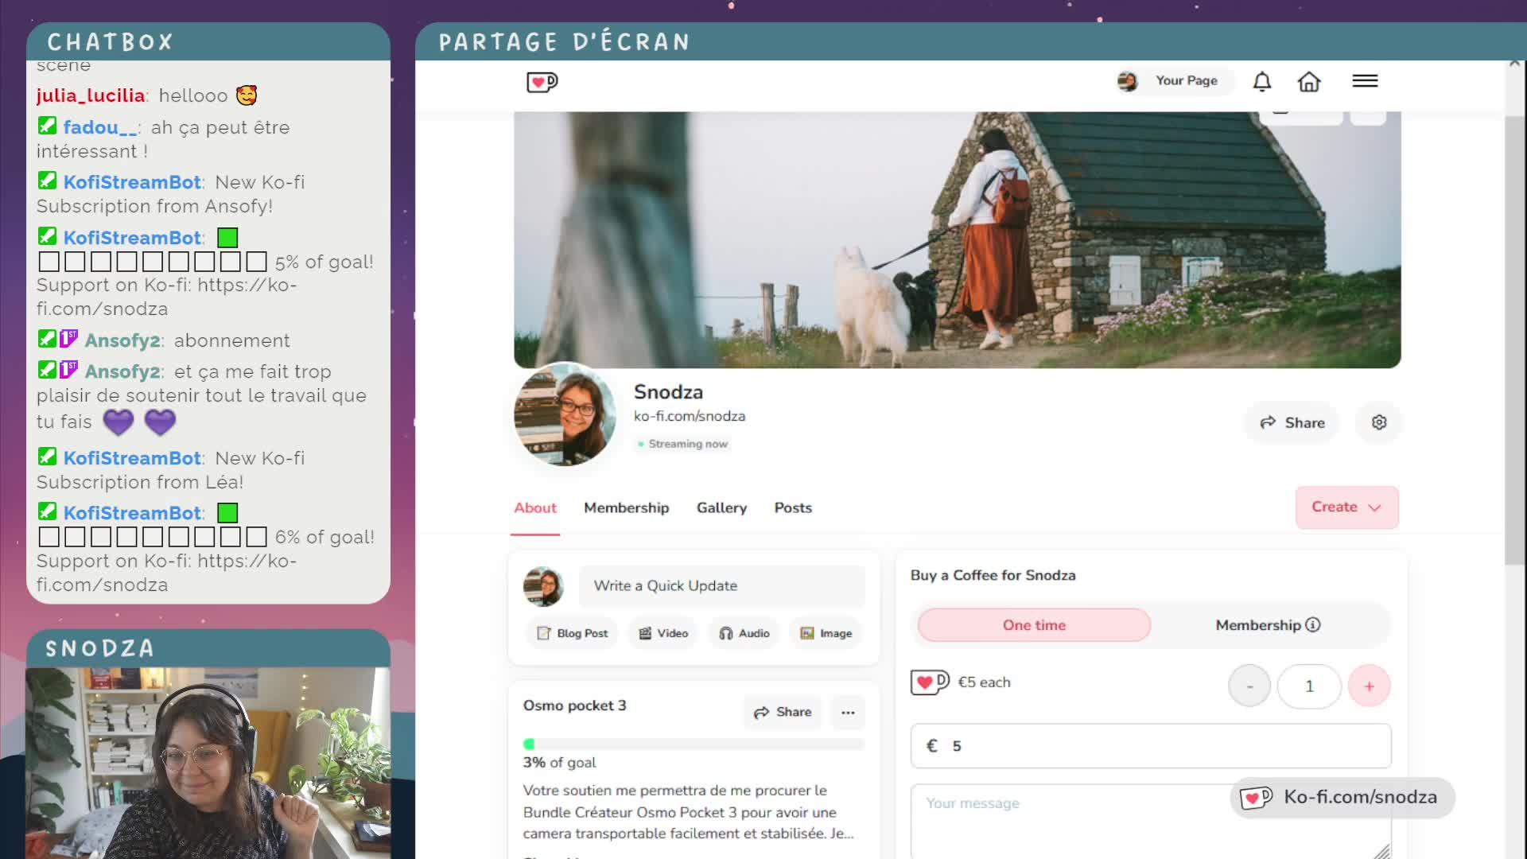Click the page scrollbar thumb

[x=1514, y=340]
